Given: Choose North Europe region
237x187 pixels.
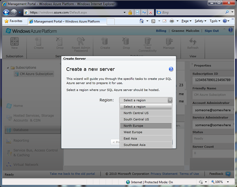Looking at the screenshot, I should click(146, 126).
